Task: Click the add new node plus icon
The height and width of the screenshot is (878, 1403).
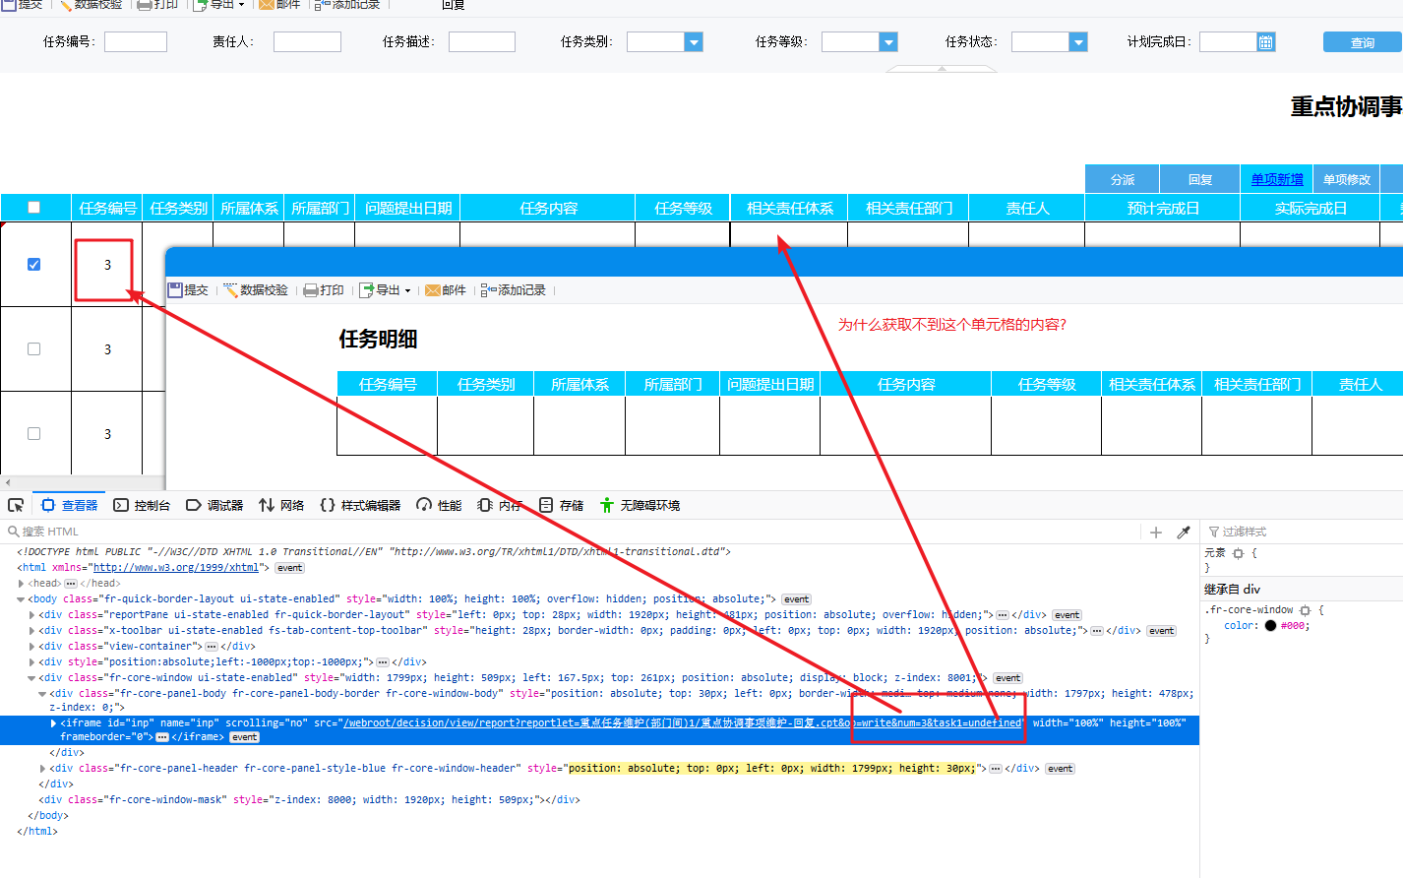Action: point(1156,532)
